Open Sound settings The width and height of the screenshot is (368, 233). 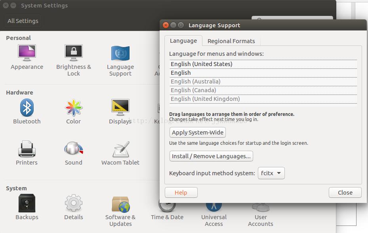click(73, 153)
